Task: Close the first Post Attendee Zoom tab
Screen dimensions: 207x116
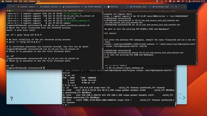Action: [149, 7]
